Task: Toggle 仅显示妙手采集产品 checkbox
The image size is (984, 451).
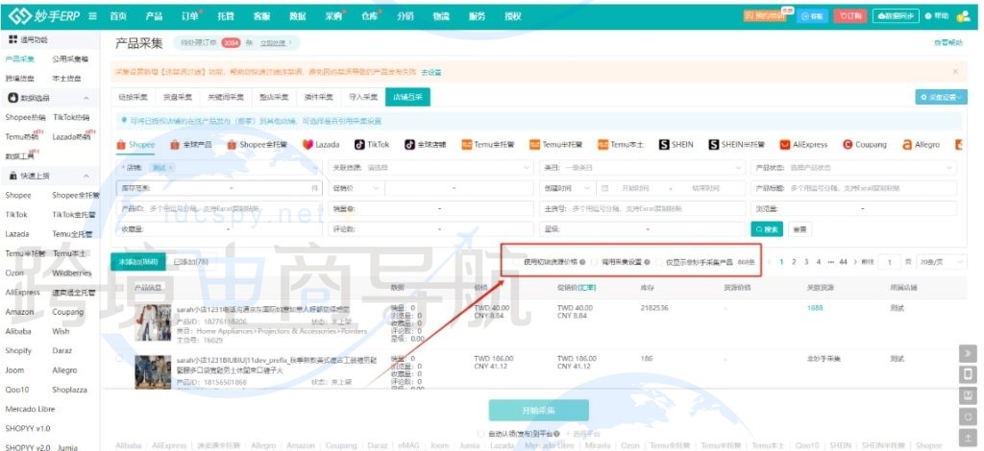Action: [659, 261]
